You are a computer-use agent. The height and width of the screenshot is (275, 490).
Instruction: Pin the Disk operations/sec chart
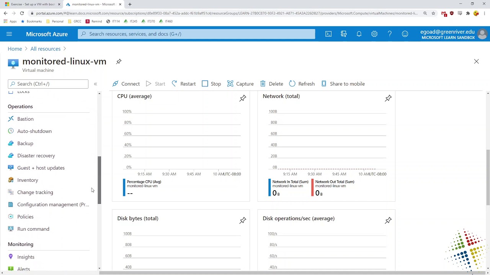click(388, 221)
